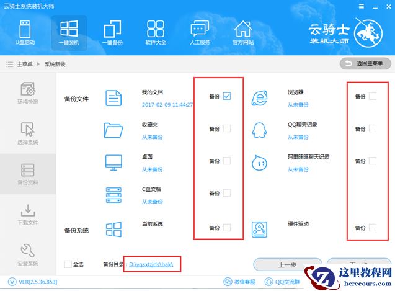Check the 浏览器 backup checkbox
The height and width of the screenshot is (291, 395).
[373, 96]
